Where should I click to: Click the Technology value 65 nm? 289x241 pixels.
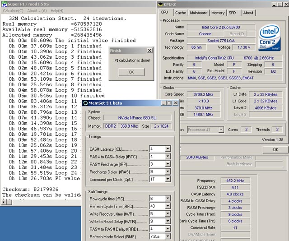(196, 47)
